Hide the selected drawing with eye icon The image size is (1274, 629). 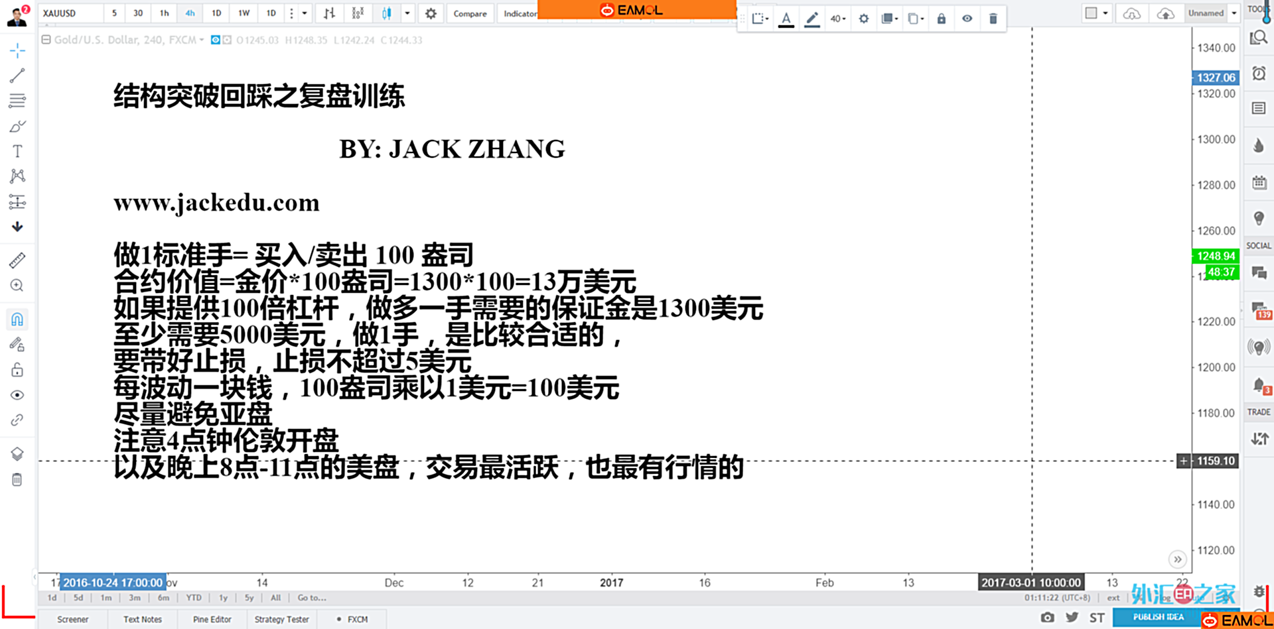[967, 19]
